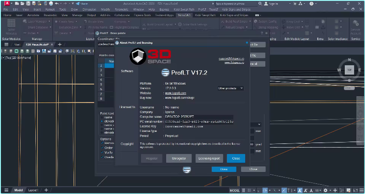
Task: Click the Licensing report button
Action: click(209, 158)
